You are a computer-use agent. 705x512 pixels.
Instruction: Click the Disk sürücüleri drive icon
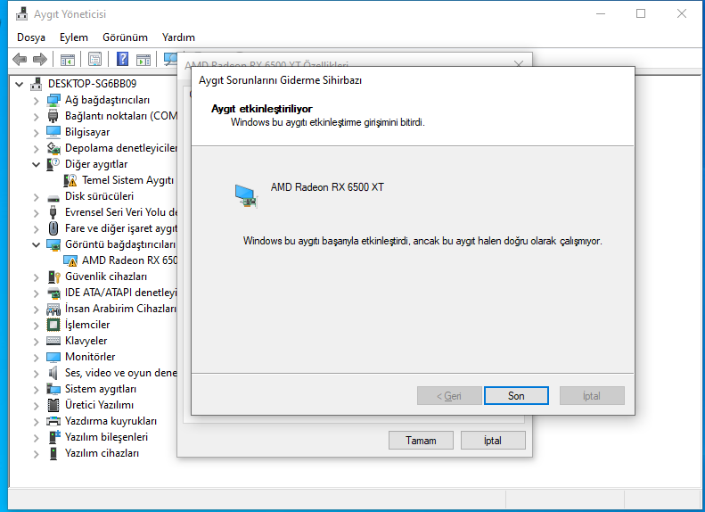tap(53, 197)
